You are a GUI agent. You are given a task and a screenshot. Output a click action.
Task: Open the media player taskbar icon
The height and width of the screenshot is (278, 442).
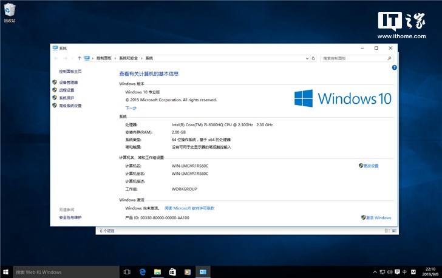pos(188,272)
